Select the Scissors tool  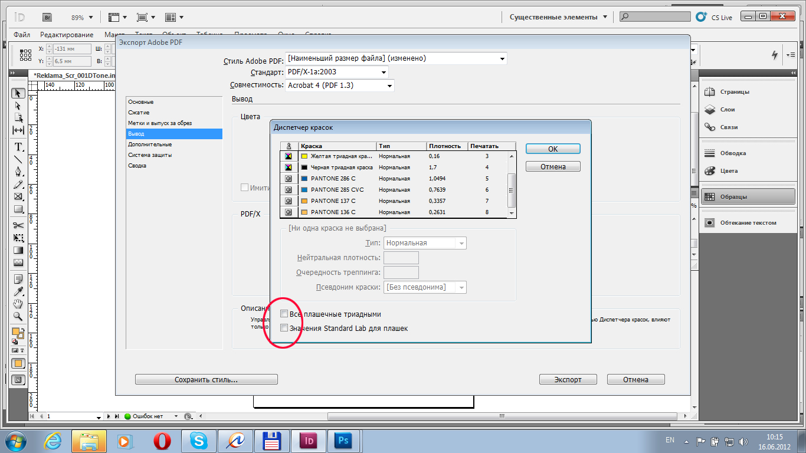coord(18,225)
